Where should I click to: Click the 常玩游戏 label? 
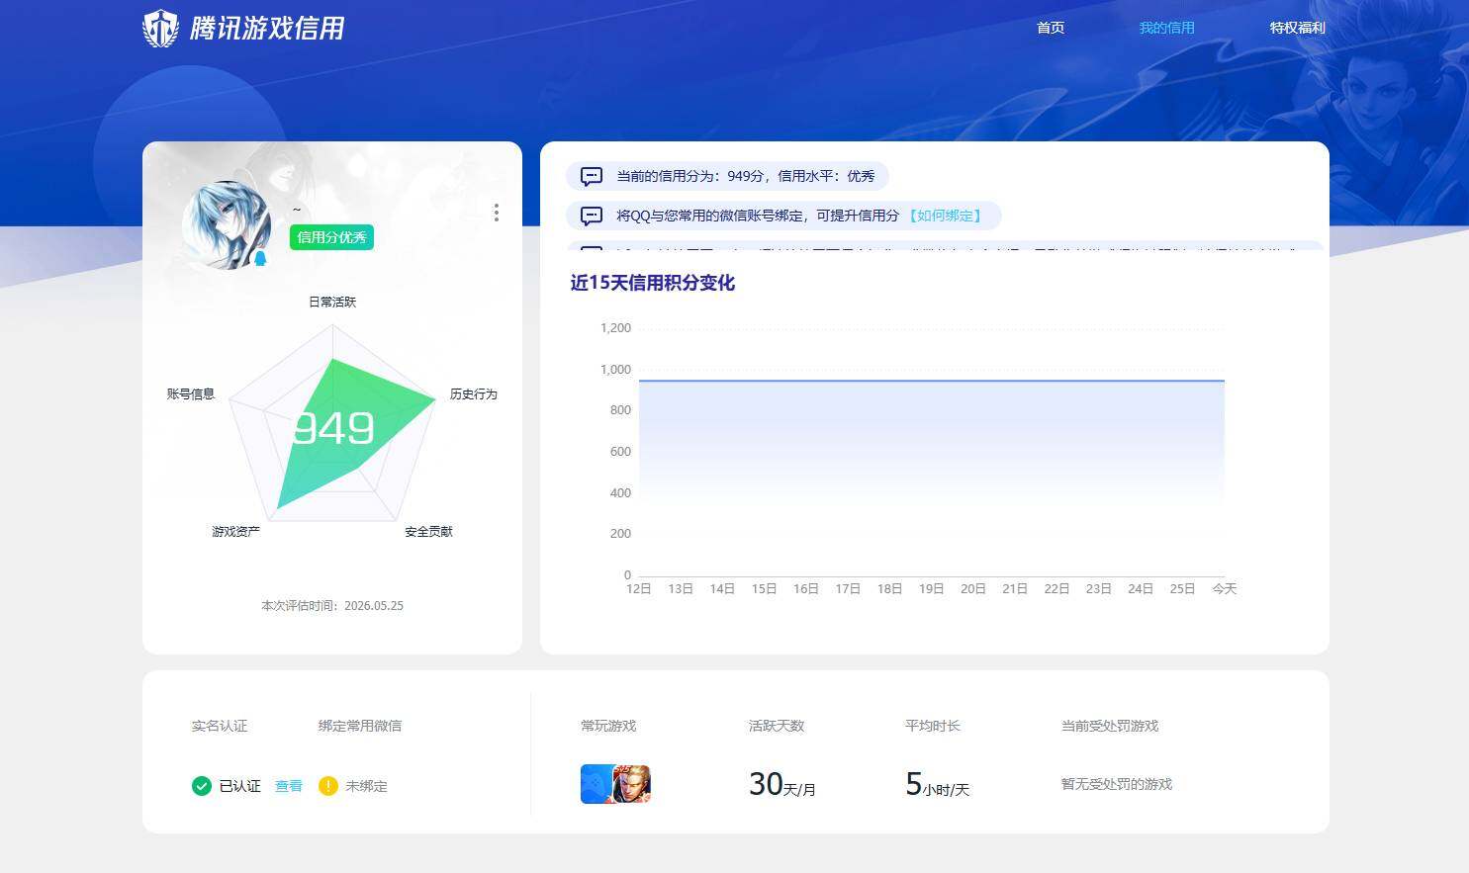608,726
